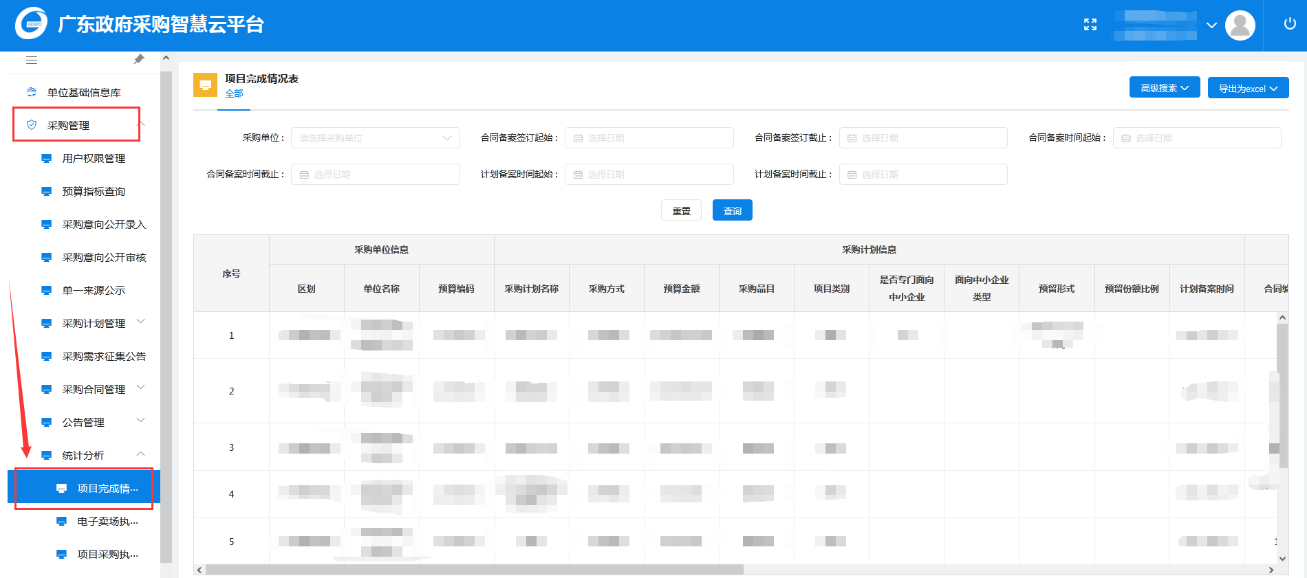Expand the 公告管理 submenu chevron
The width and height of the screenshot is (1307, 578).
141,420
